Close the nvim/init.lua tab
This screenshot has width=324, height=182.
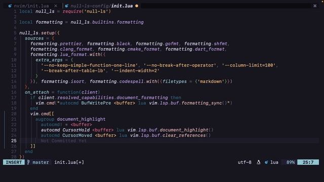pos(56,6)
